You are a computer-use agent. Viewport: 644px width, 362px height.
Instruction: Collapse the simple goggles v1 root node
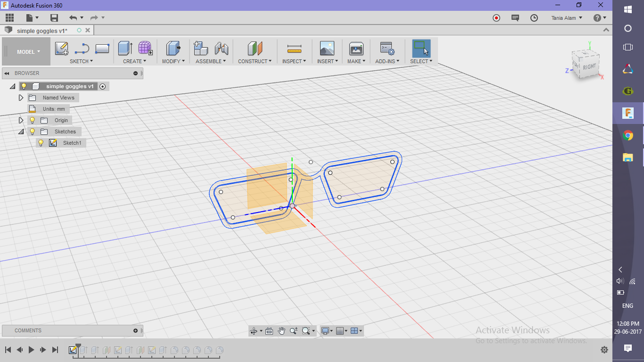click(x=12, y=86)
